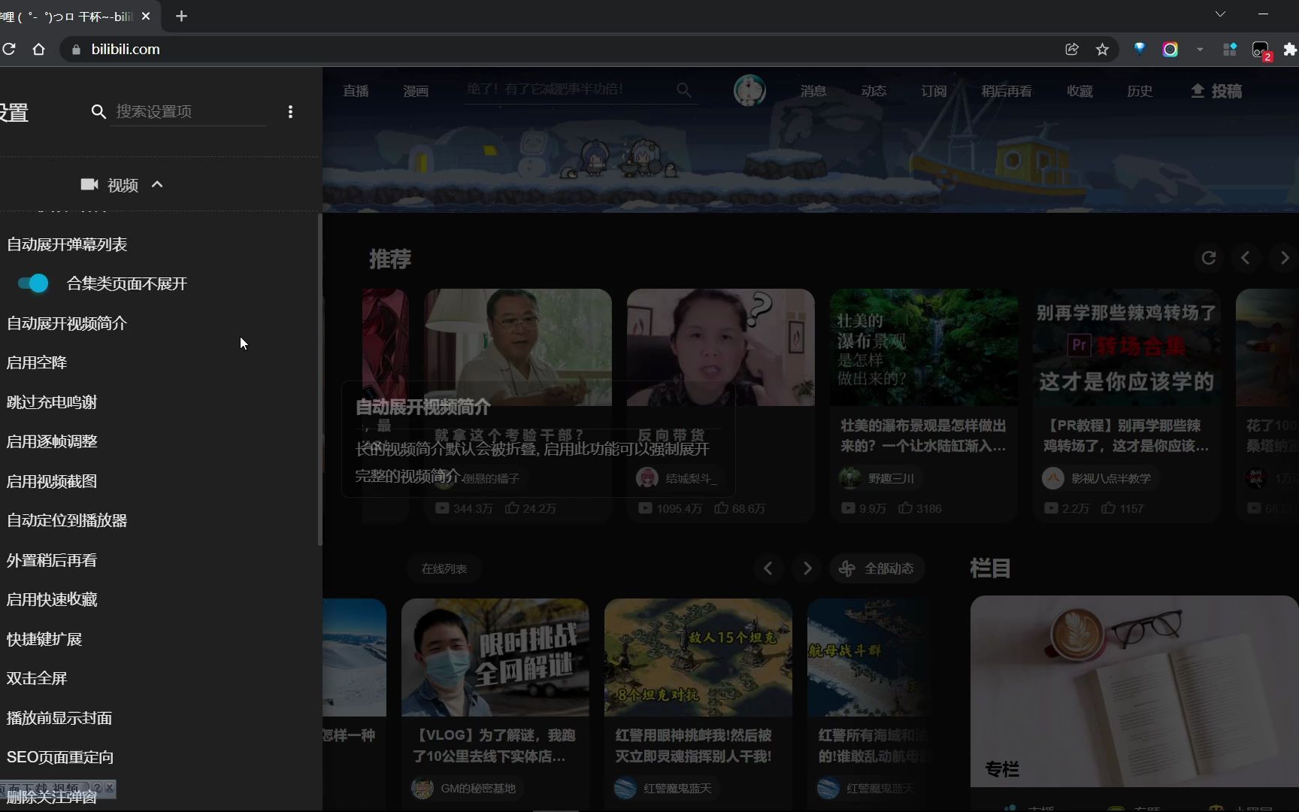The height and width of the screenshot is (812, 1299).
Task: Select the 启用逐帧调整 setting
Action: 52,441
